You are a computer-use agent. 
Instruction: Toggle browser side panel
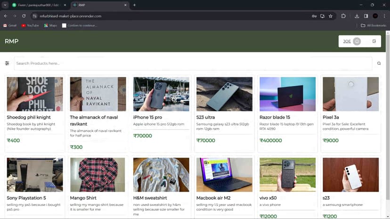(366, 16)
